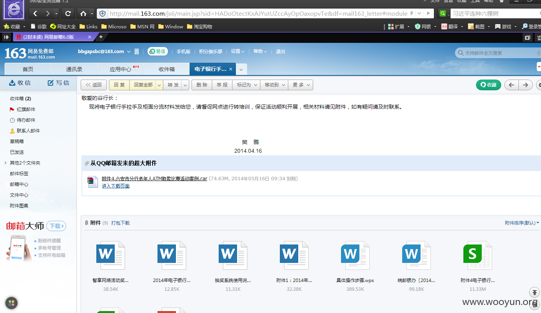Open the 转发 dropdown arrow

pos(185,85)
